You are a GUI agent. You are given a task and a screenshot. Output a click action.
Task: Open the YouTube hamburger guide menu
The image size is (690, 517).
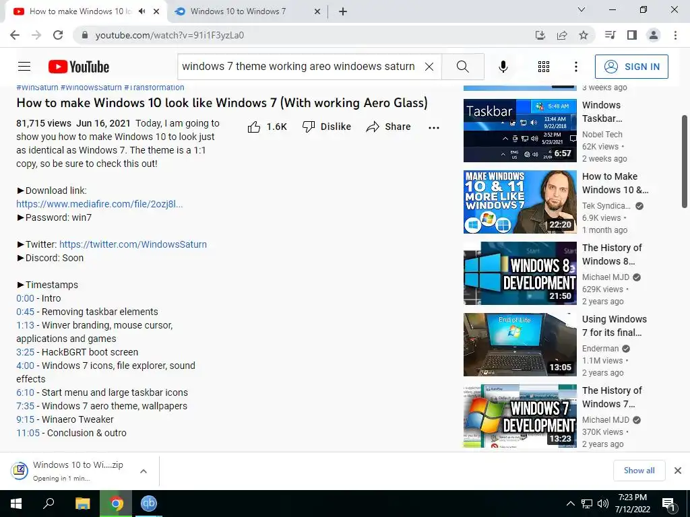[24, 67]
